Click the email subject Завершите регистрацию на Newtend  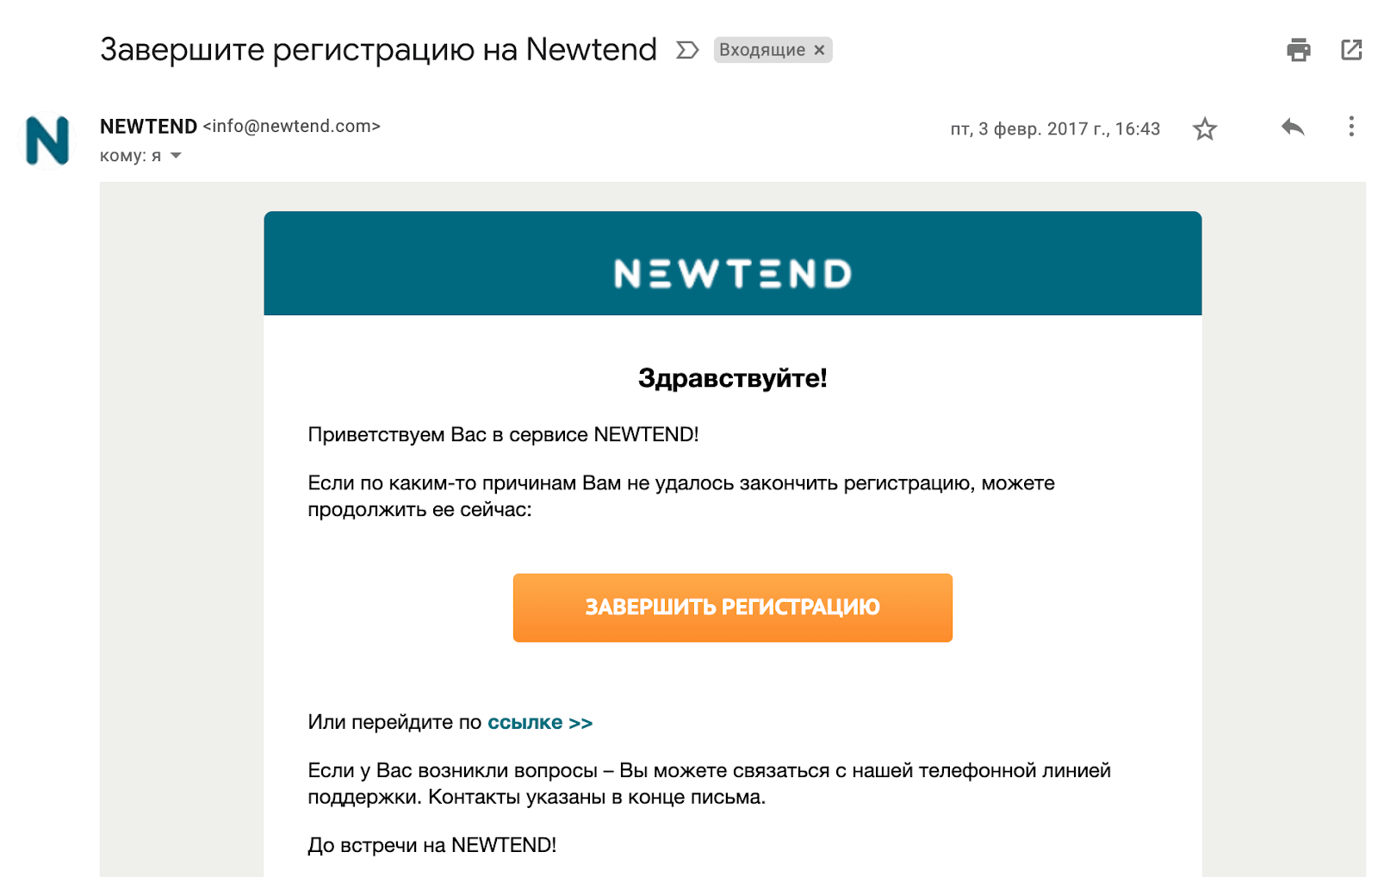378,50
